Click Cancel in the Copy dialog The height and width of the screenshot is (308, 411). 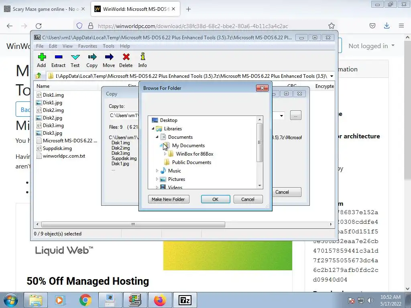[286, 192]
